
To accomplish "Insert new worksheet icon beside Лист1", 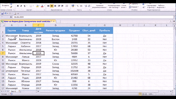I will point(20,91).
